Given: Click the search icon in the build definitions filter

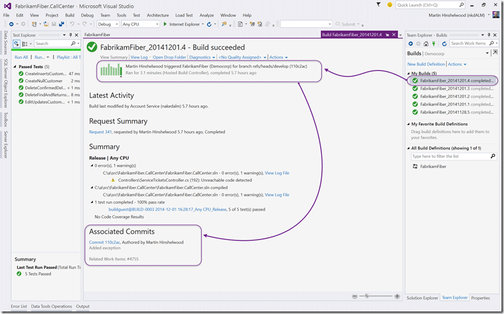Looking at the screenshot, I should (493, 156).
